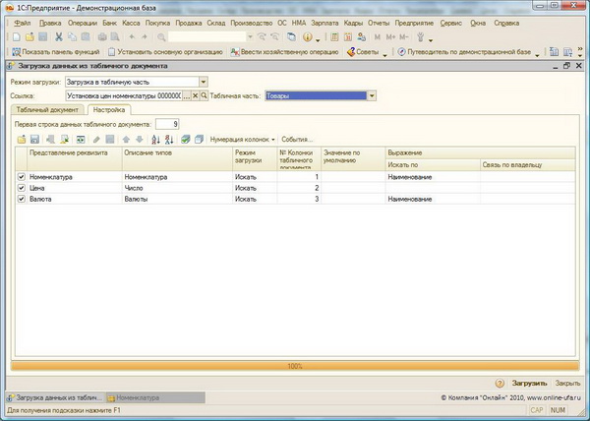Viewport: 590px width, 421px height.
Task: Open the Банк menu
Action: click(x=109, y=23)
